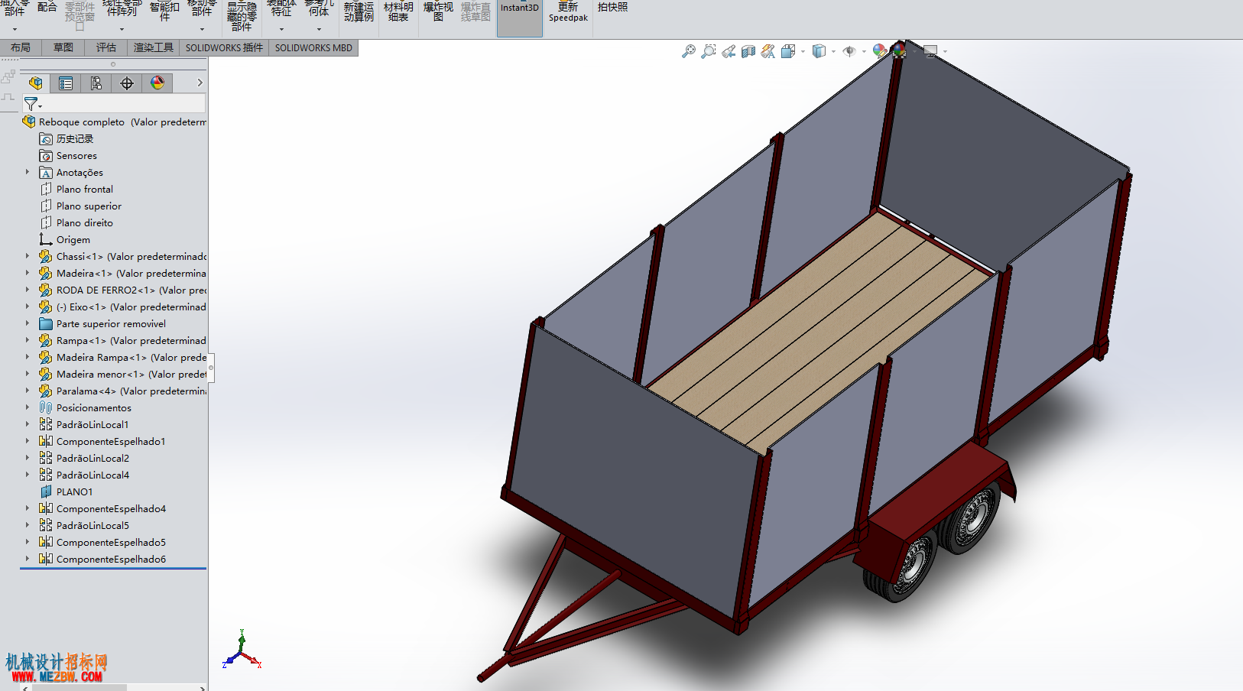The width and height of the screenshot is (1243, 691).
Task: Click the Previous View icon
Action: point(729,51)
